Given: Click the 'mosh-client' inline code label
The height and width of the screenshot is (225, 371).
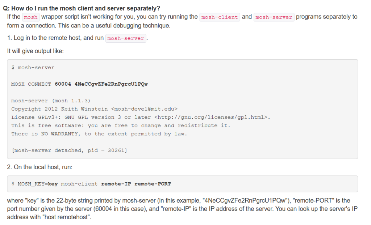Looking at the screenshot, I should (220, 17).
